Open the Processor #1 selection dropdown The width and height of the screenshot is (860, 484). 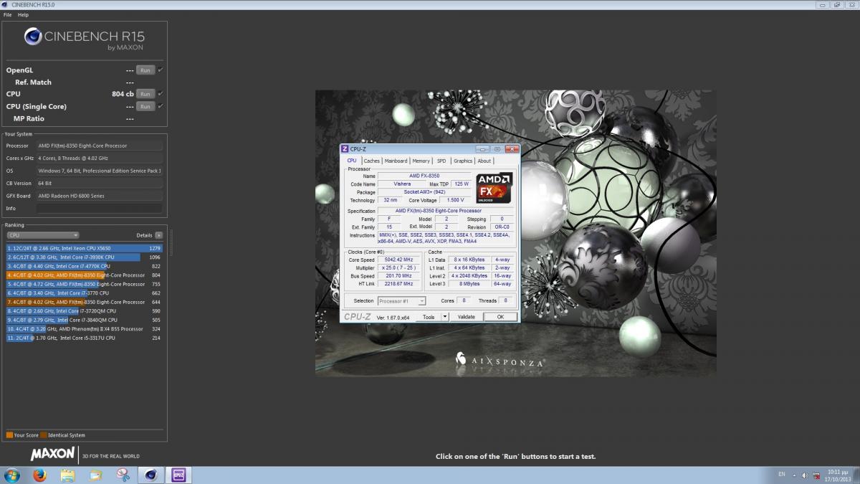[402, 301]
